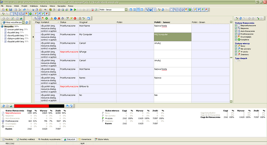267x145 pixels.
Task: Click the empty translation cell for &Purge
Action: [x=173, y=54]
